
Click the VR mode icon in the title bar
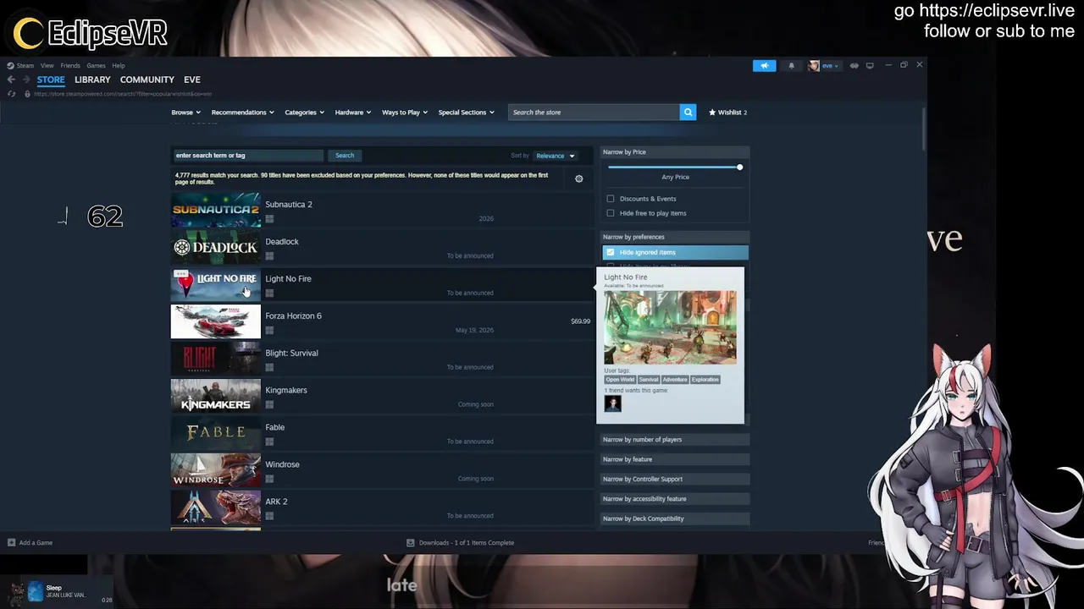coord(854,65)
